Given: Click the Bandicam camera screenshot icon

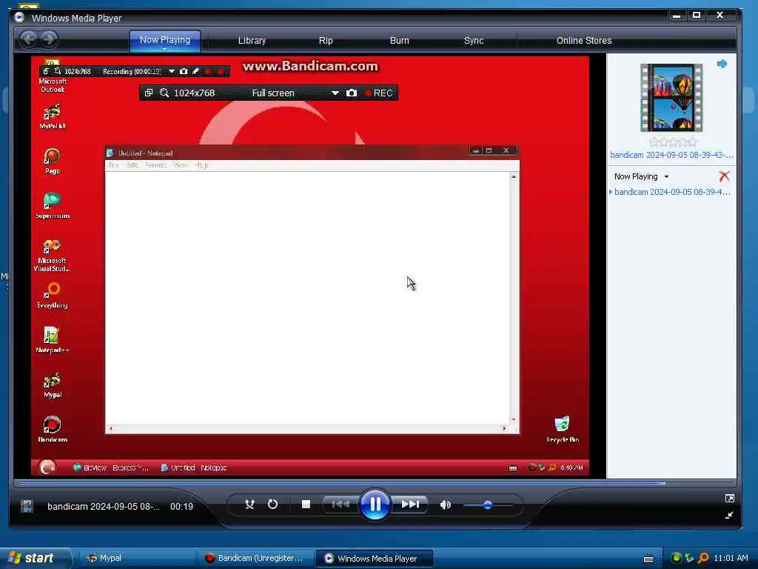Looking at the screenshot, I should (352, 93).
